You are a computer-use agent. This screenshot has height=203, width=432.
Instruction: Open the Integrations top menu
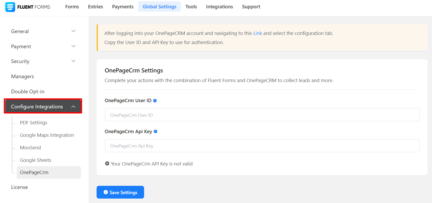pos(219,7)
